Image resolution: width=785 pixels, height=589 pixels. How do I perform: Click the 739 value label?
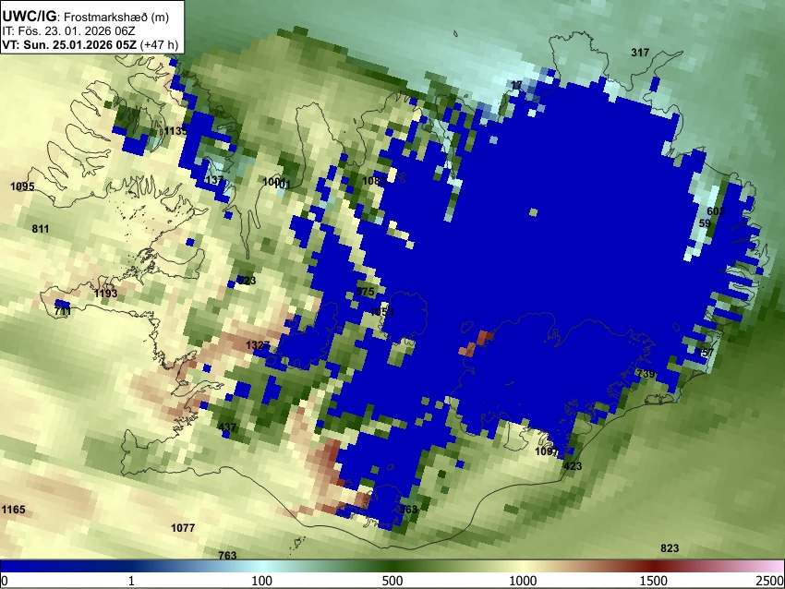[x=646, y=374]
